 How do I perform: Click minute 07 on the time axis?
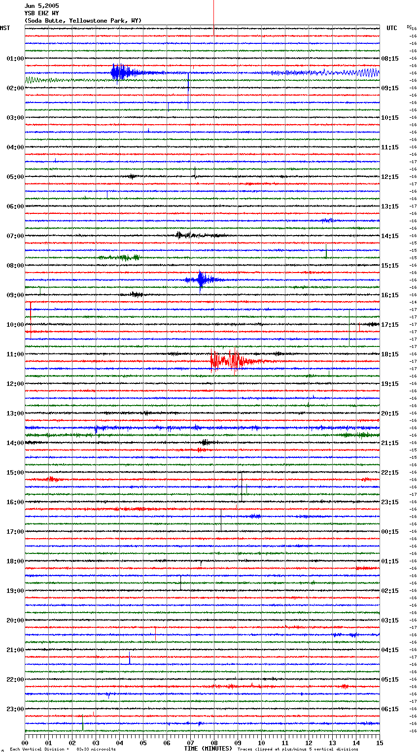coord(190,742)
